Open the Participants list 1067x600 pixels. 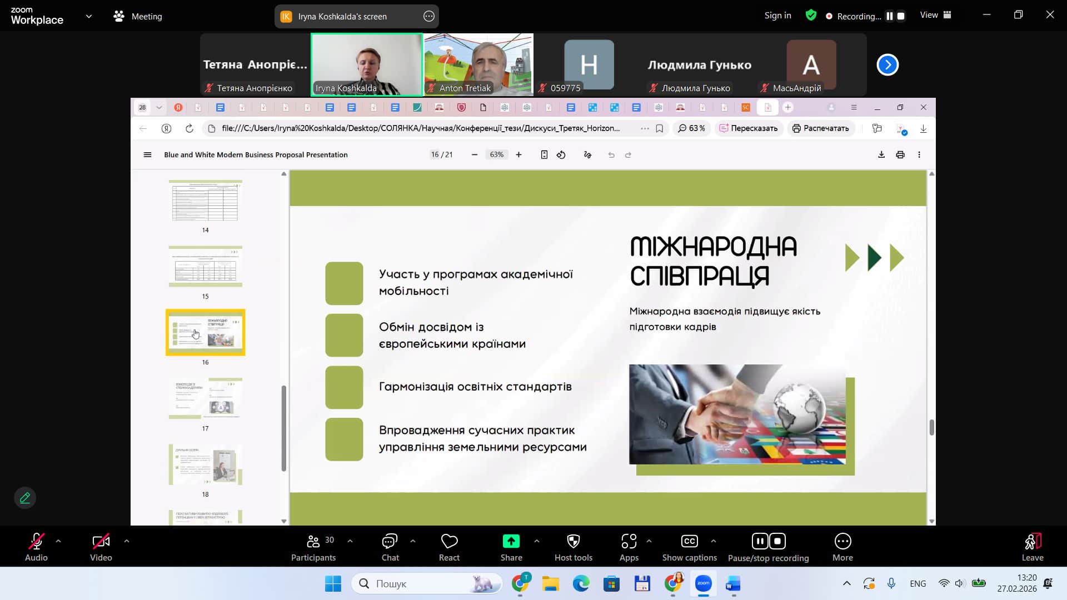(313, 542)
